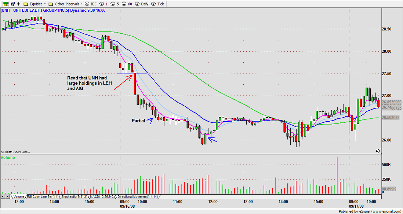Click the 26.8539989 price marker
Viewport: 403px width, 214px height.
(x=392, y=102)
